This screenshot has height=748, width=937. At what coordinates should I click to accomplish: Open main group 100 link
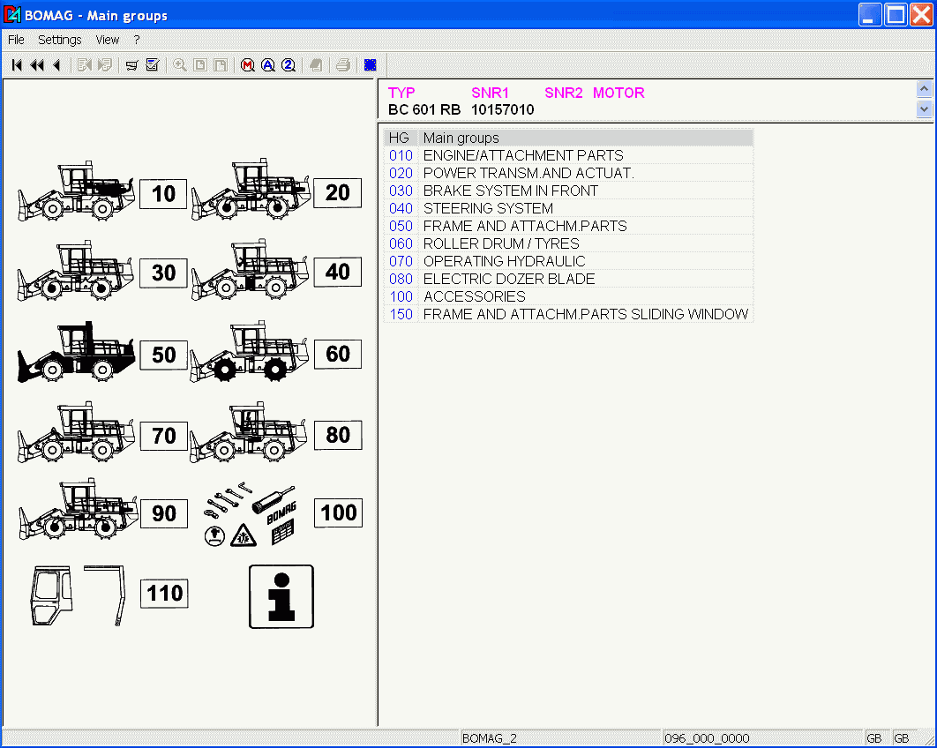(x=401, y=296)
